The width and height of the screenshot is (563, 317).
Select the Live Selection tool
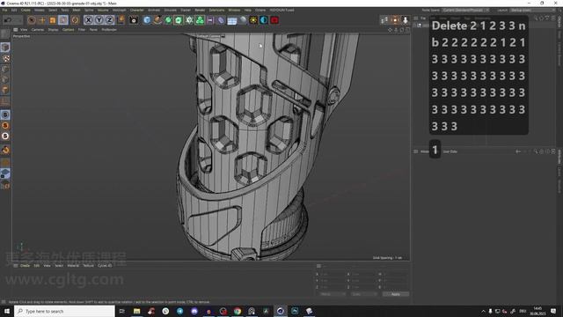[32, 20]
